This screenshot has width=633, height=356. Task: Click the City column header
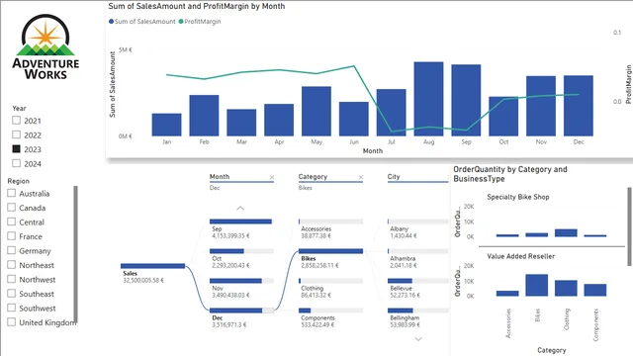394,176
